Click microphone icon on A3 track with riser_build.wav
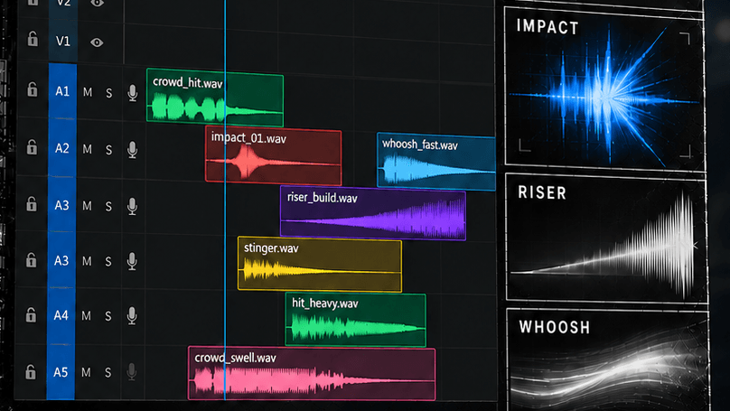The height and width of the screenshot is (411, 730). pos(132,207)
